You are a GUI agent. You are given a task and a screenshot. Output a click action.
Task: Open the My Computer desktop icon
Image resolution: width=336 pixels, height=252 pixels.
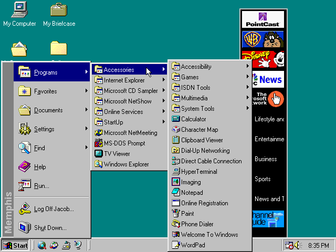click(19, 9)
